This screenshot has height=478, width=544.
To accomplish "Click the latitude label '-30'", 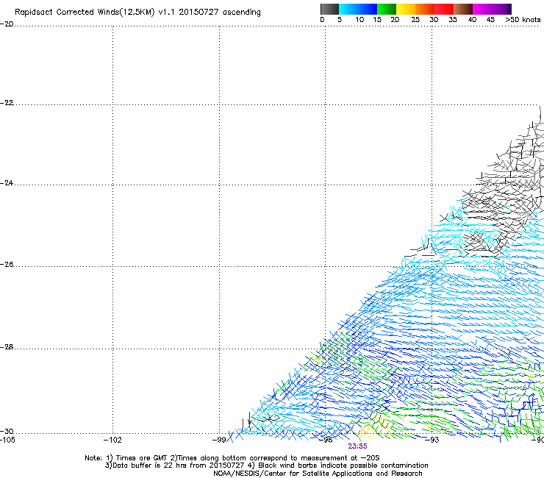I will coord(7,432).
